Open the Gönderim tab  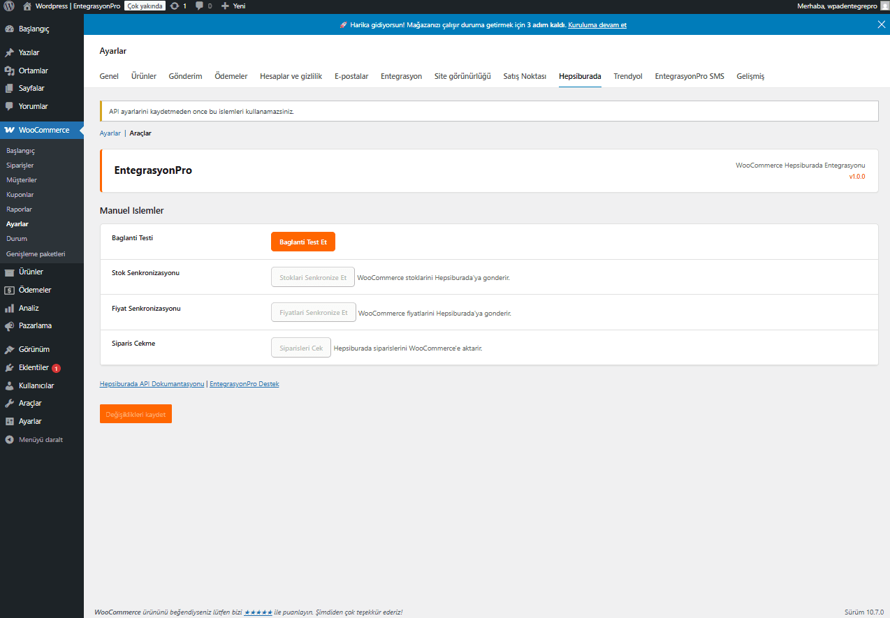point(185,76)
